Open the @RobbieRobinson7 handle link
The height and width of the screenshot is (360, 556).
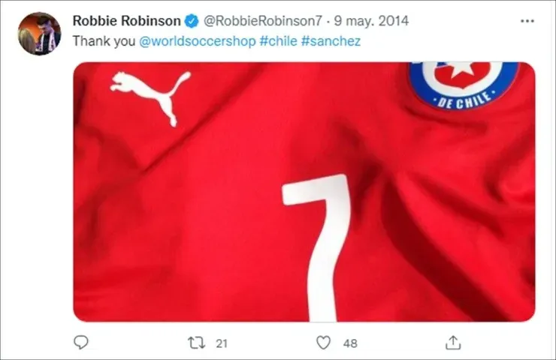[x=262, y=21]
